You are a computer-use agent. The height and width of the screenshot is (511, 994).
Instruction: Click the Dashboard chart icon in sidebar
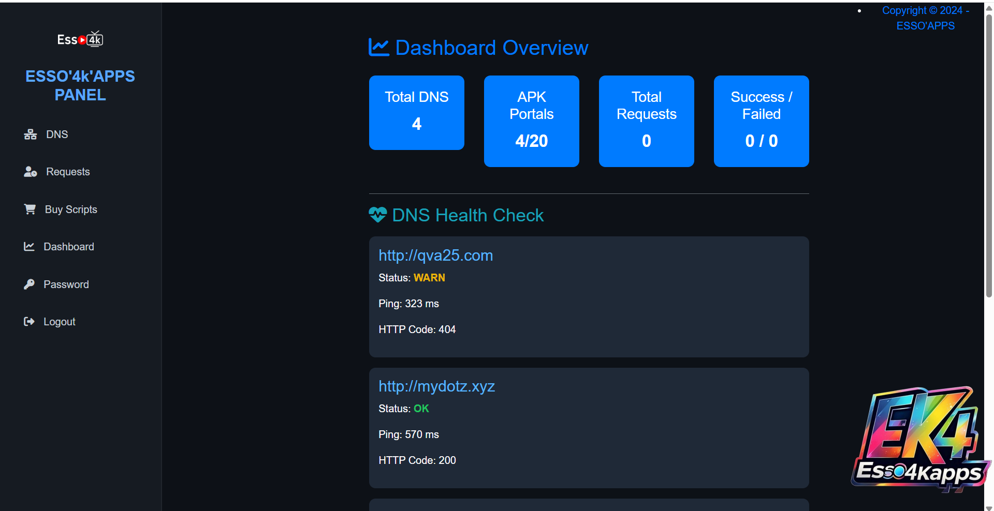[29, 247]
